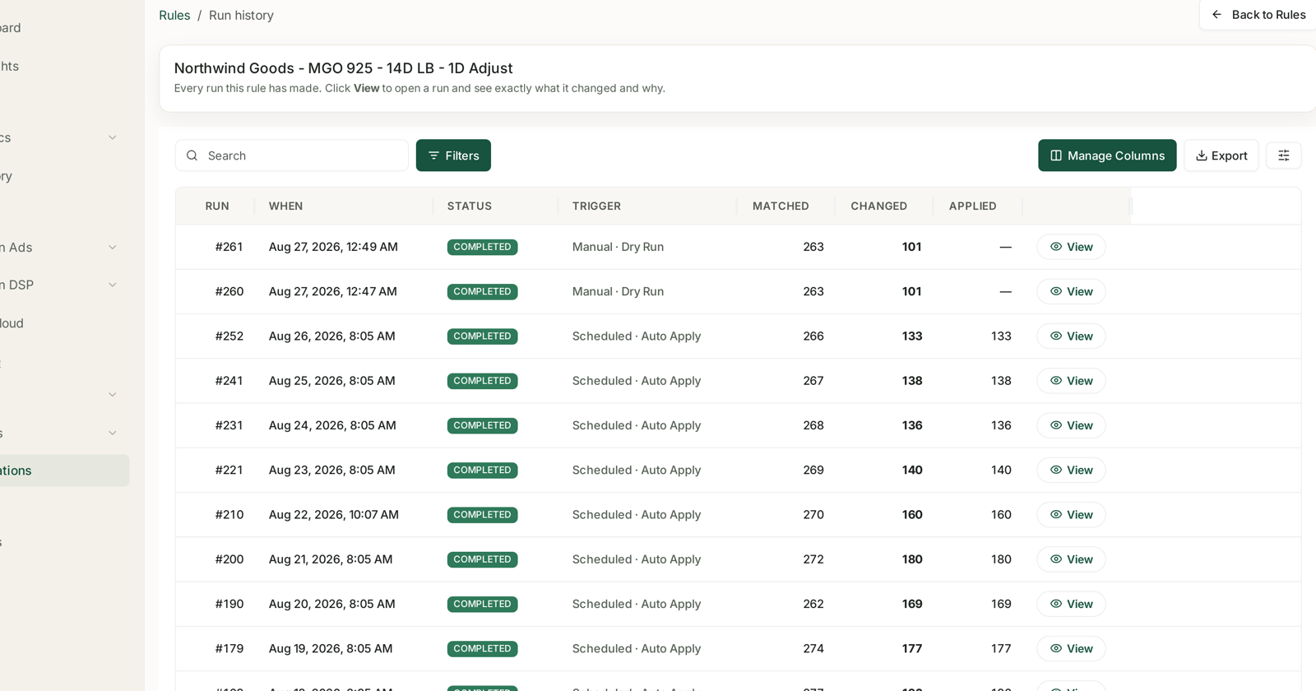This screenshot has width=1316, height=691.
Task: Select the date Aug 22, 2026, 10:07 AM
Action: [334, 515]
